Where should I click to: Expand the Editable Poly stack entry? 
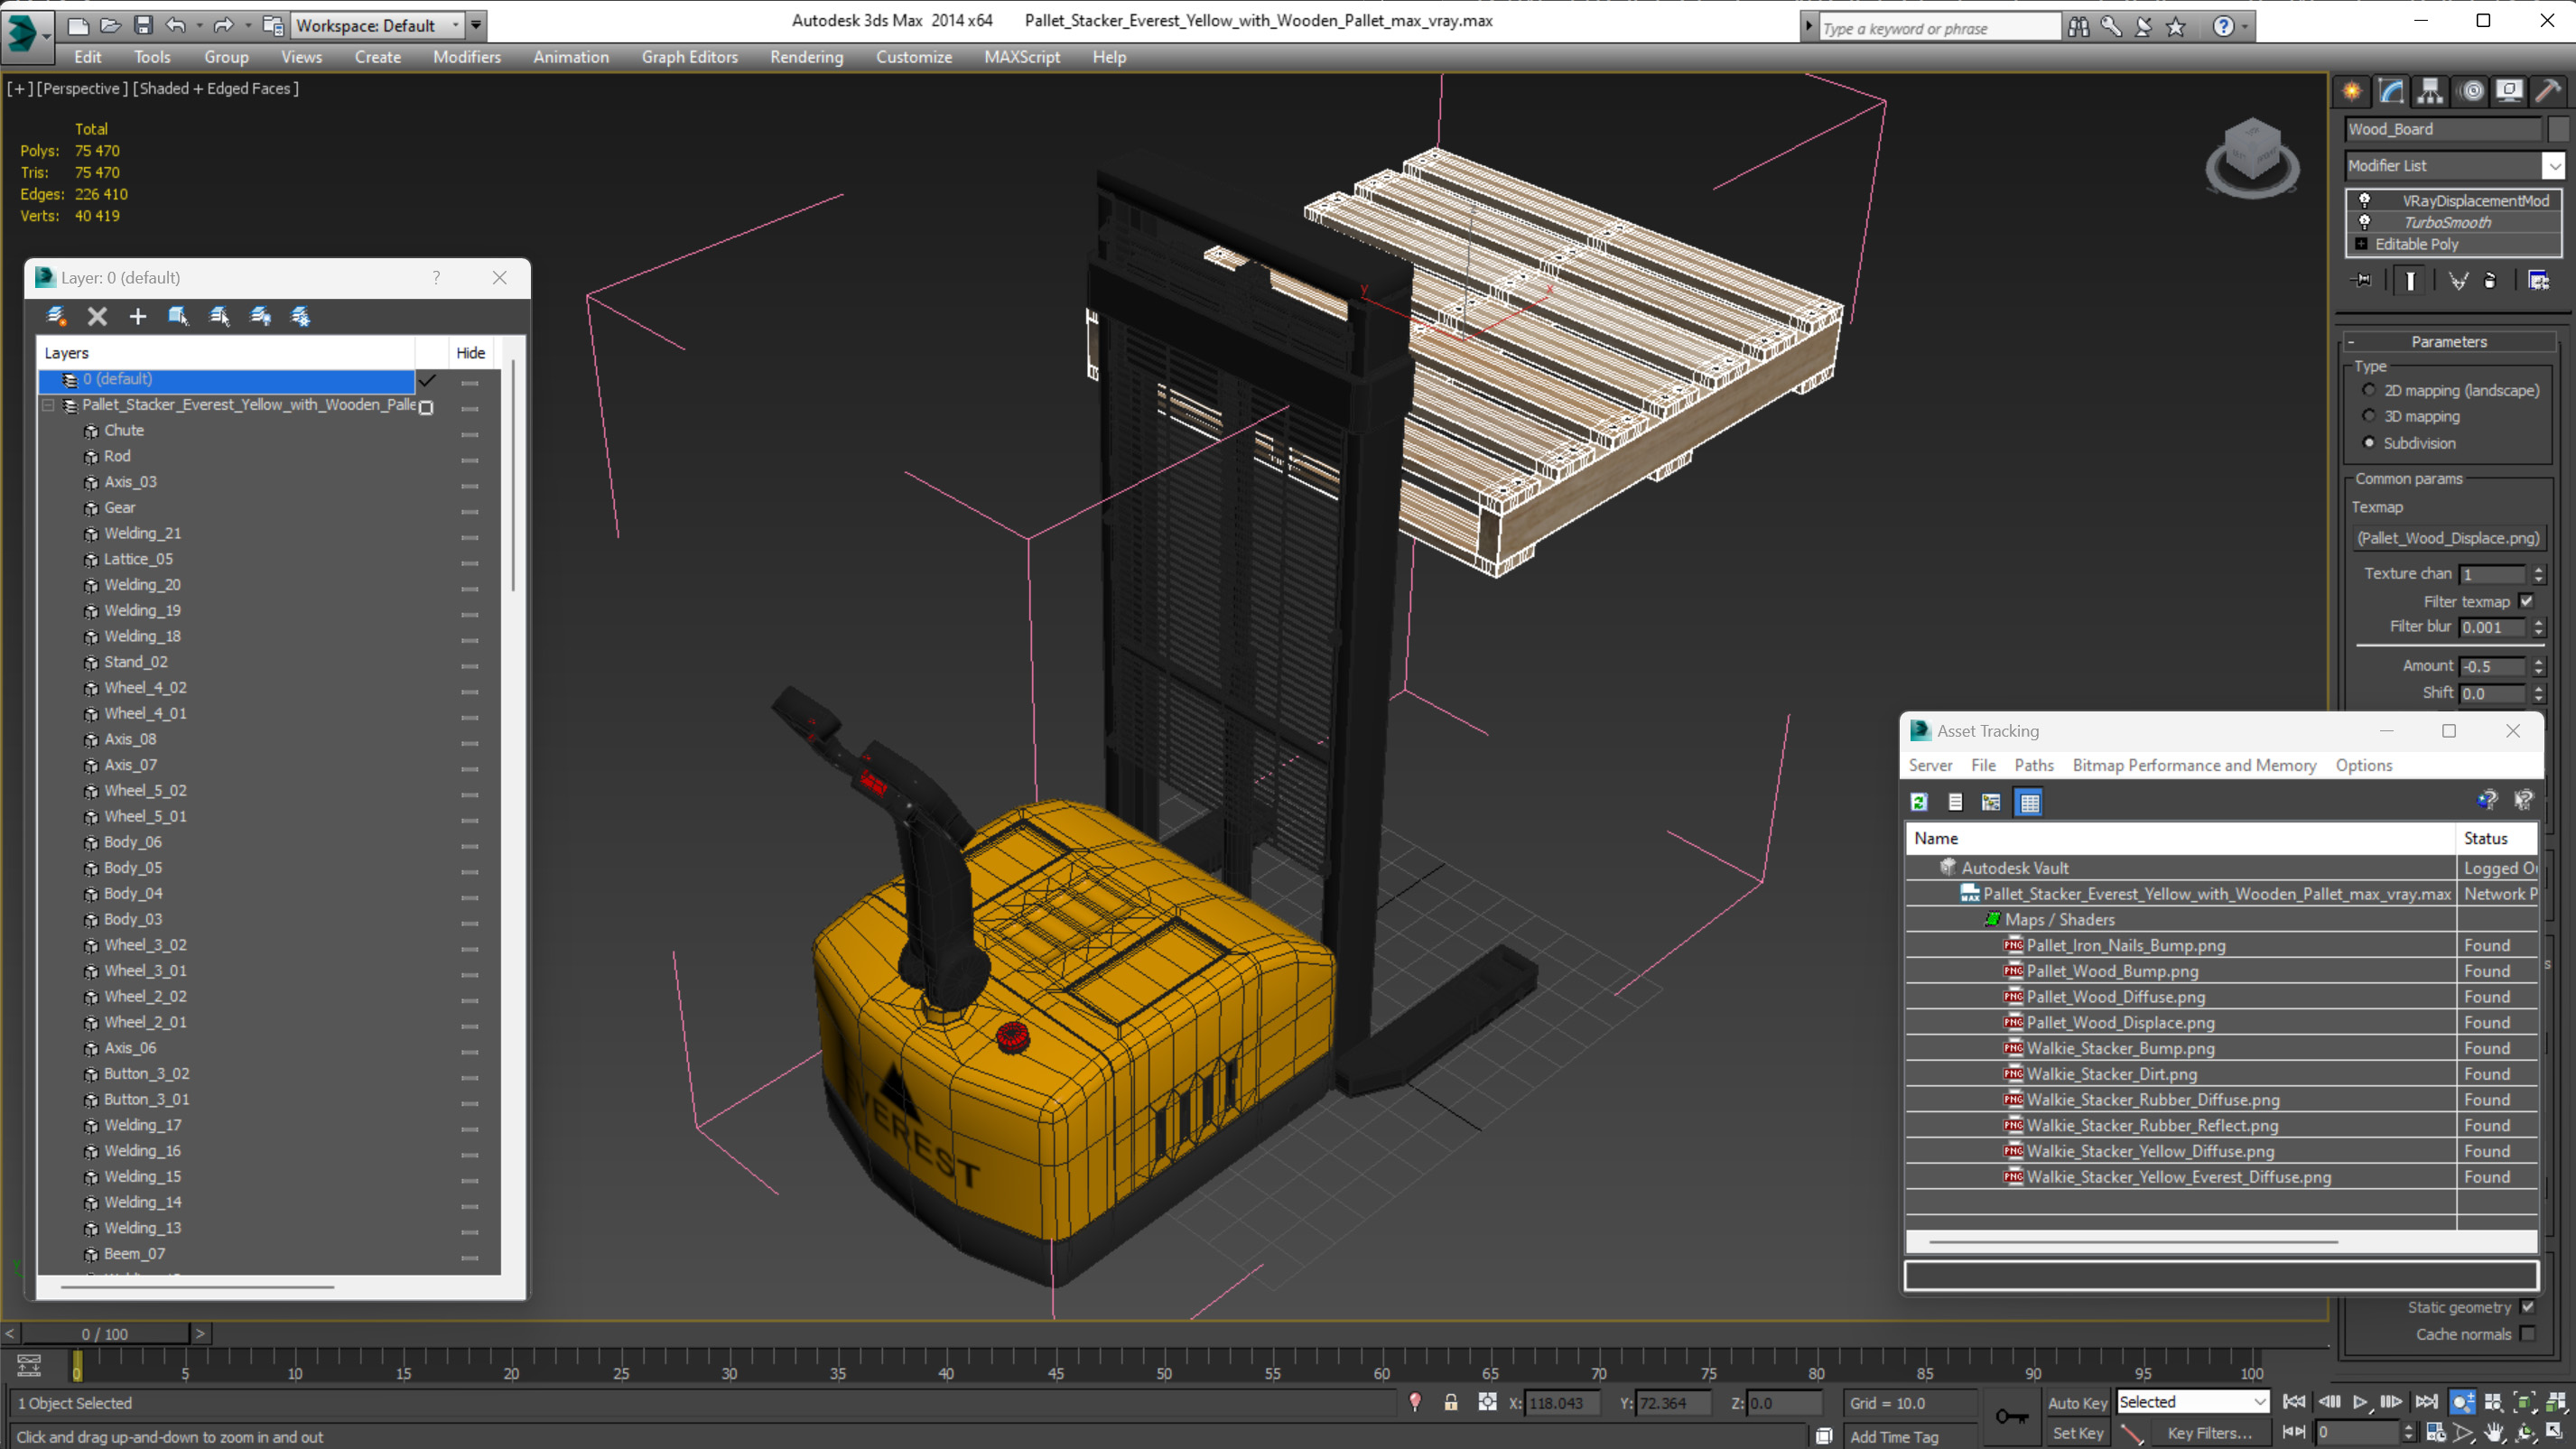click(2361, 244)
